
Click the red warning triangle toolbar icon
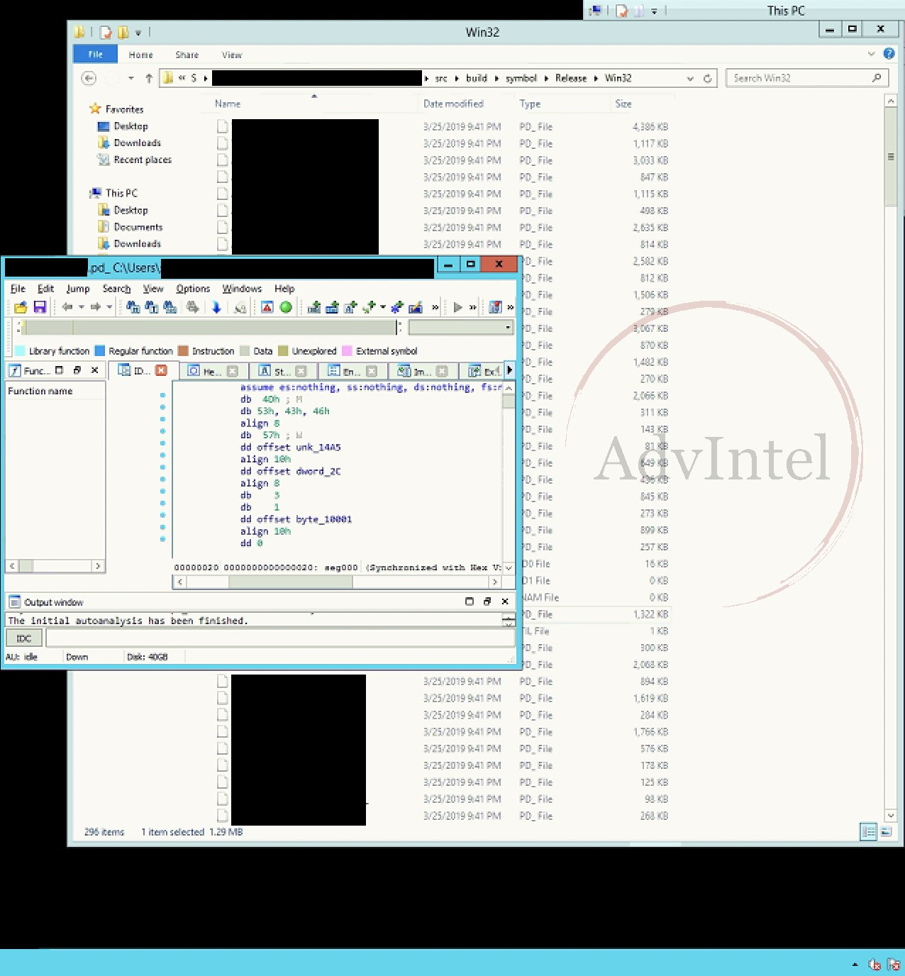pyautogui.click(x=267, y=307)
